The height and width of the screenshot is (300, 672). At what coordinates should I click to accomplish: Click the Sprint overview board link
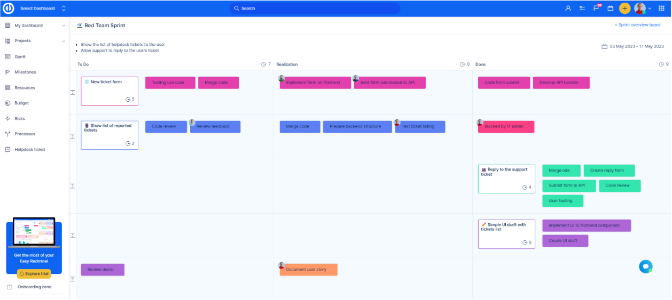638,25
